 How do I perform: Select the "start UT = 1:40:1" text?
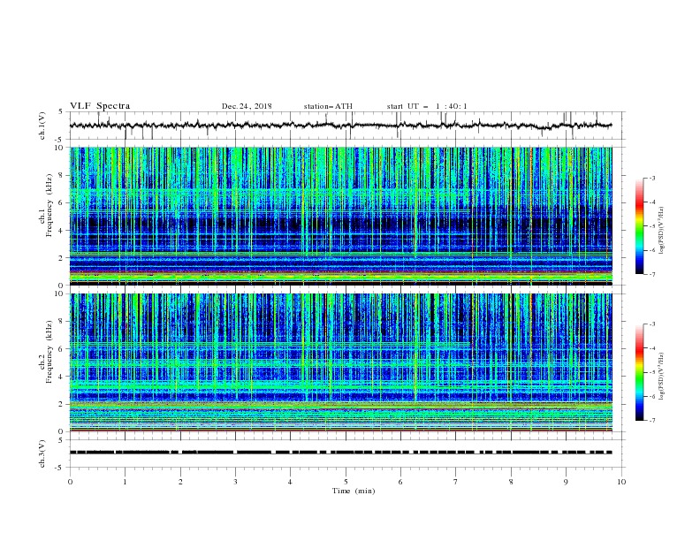click(x=427, y=106)
